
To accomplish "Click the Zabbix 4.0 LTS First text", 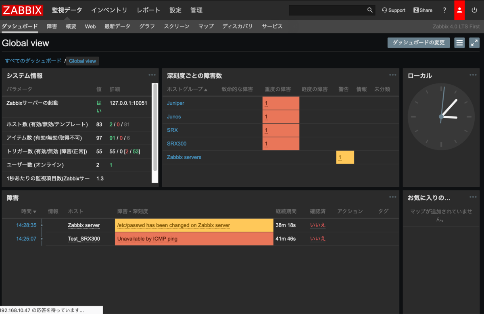I will [456, 27].
